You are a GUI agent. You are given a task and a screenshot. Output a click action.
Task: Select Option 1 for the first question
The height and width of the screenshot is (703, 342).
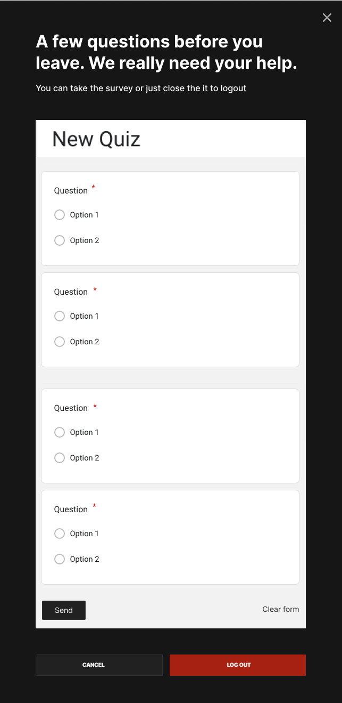60,215
